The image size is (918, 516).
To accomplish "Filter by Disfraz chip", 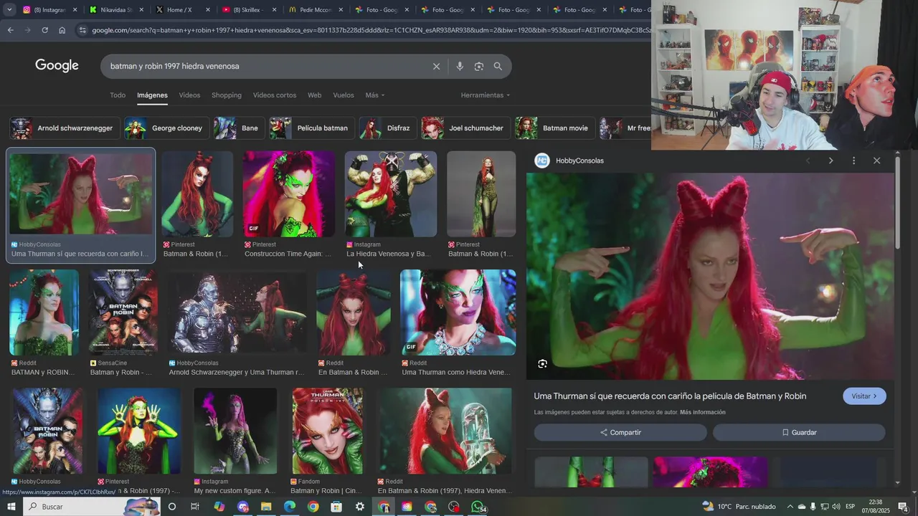I will click(x=388, y=128).
